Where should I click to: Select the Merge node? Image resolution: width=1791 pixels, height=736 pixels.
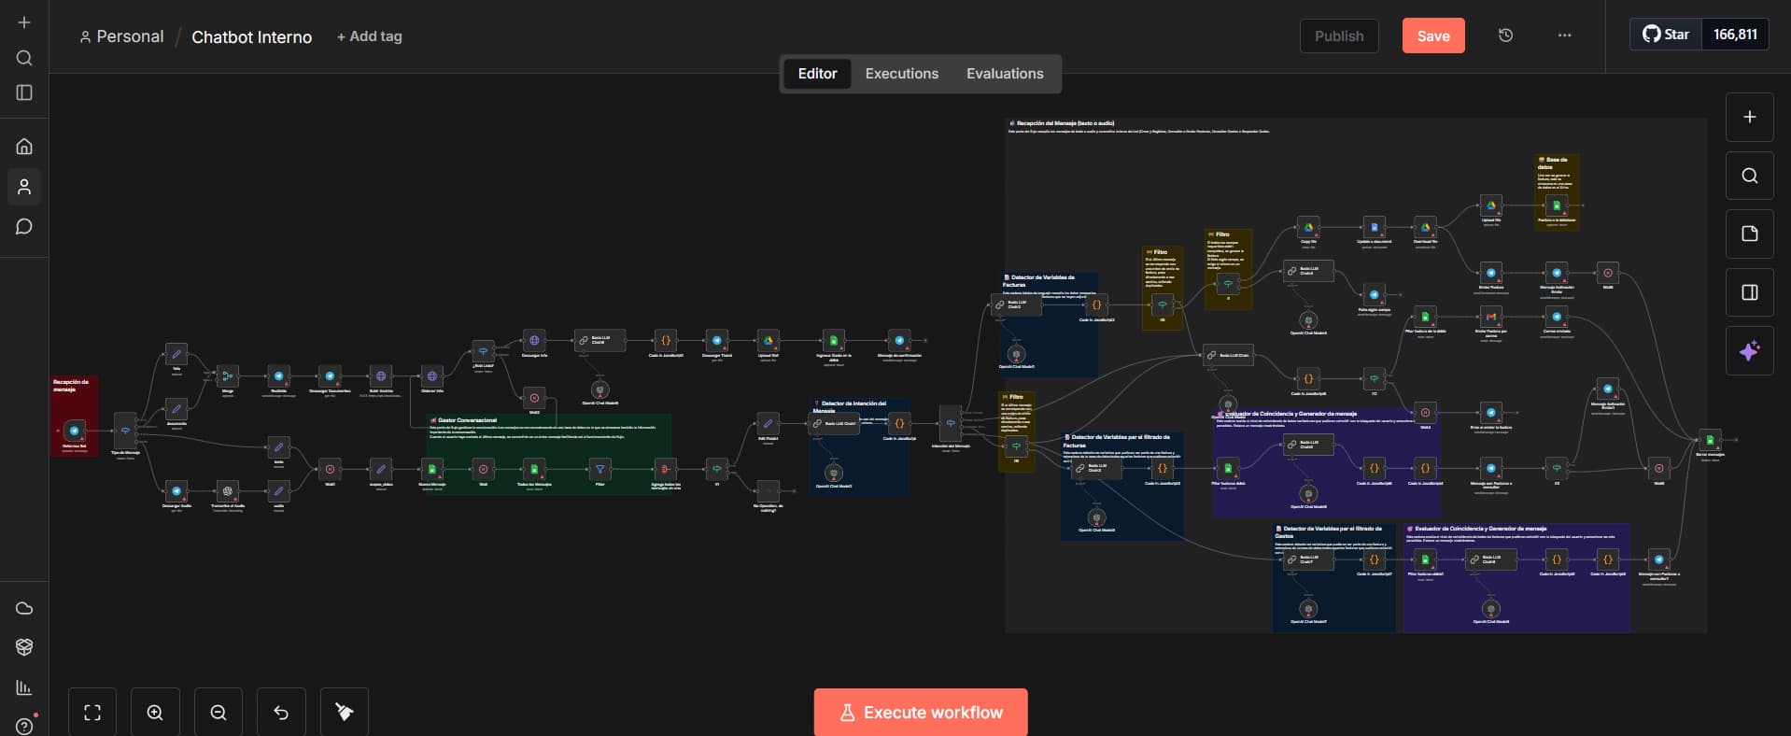(x=227, y=376)
